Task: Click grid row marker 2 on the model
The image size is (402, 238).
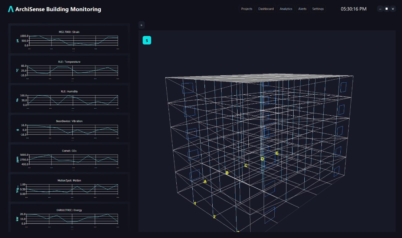Action: click(214, 217)
